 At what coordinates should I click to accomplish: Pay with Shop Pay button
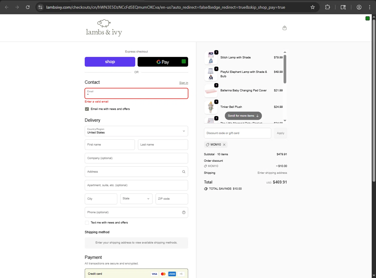[x=110, y=62]
